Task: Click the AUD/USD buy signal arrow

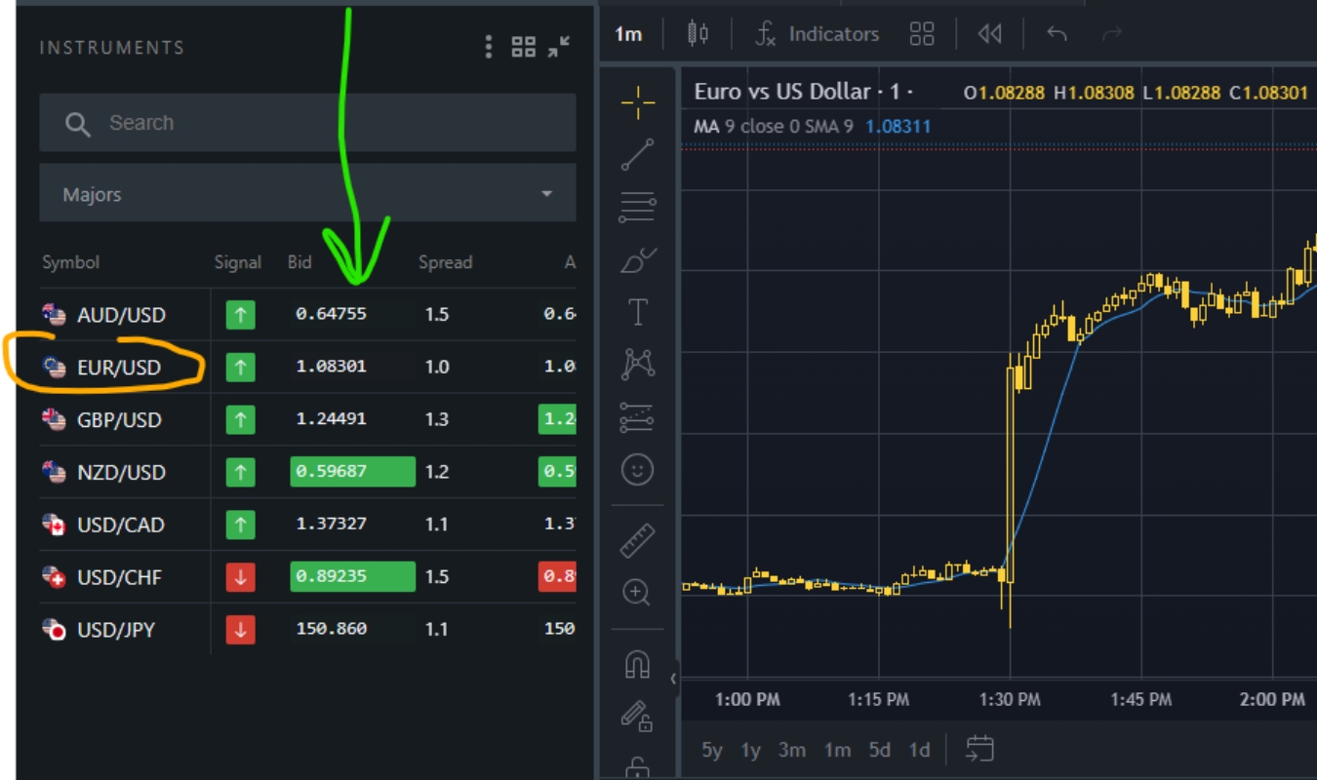Action: (240, 315)
